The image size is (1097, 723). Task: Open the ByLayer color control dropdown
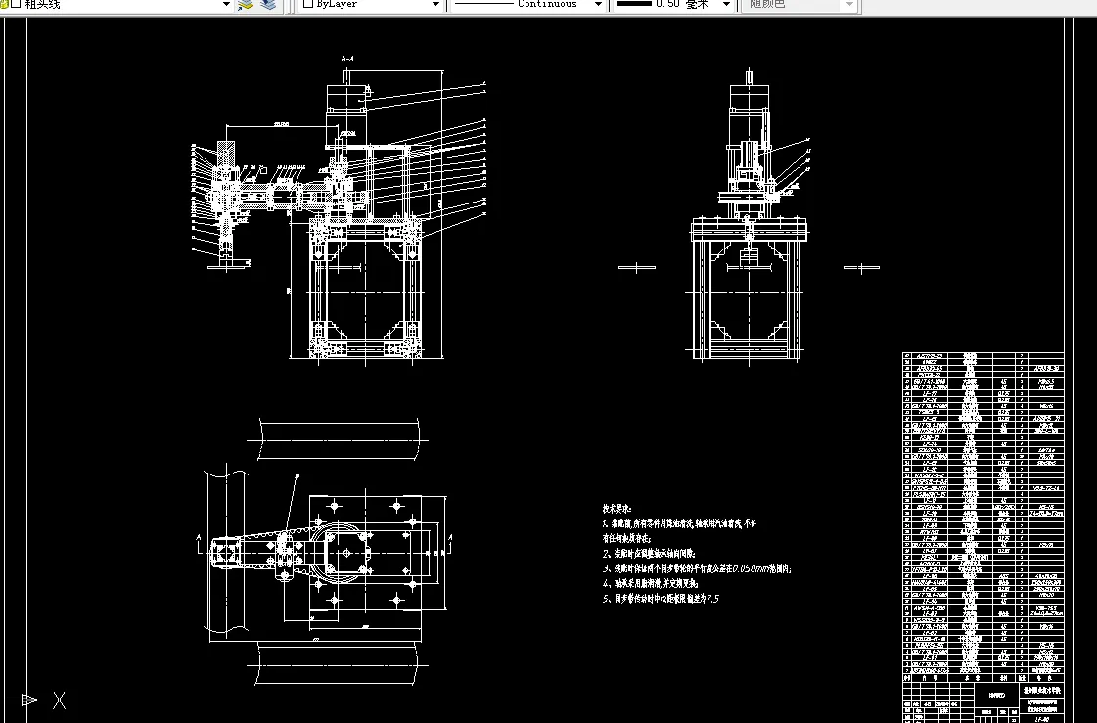[435, 4]
